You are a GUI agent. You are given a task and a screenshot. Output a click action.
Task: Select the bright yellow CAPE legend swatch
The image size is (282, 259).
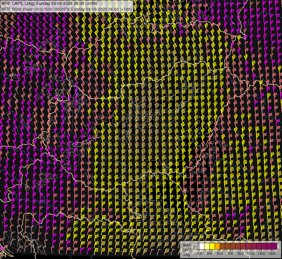(212, 246)
